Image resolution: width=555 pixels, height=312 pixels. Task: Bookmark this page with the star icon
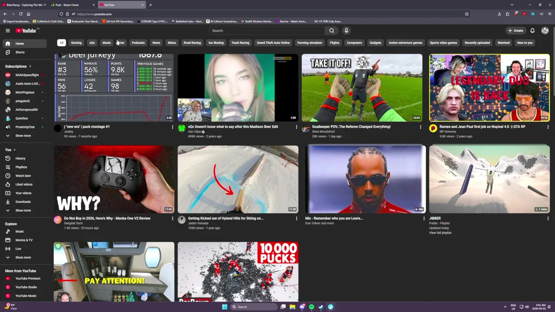(x=467, y=14)
